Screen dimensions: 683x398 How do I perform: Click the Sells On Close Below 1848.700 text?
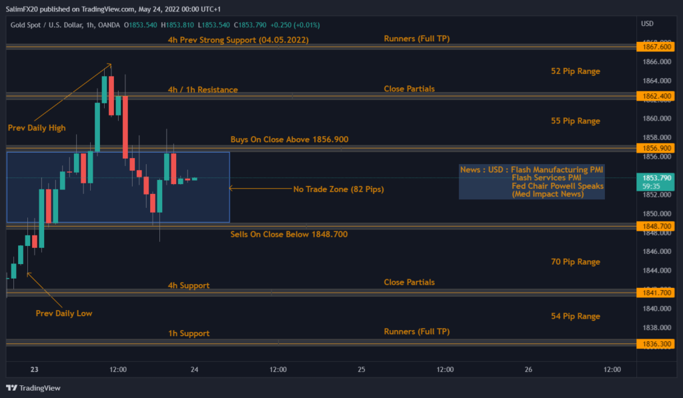tap(288, 234)
